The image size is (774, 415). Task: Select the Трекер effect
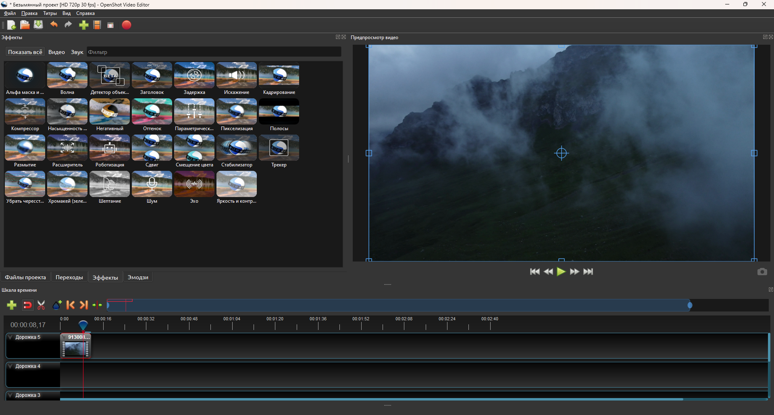279,151
